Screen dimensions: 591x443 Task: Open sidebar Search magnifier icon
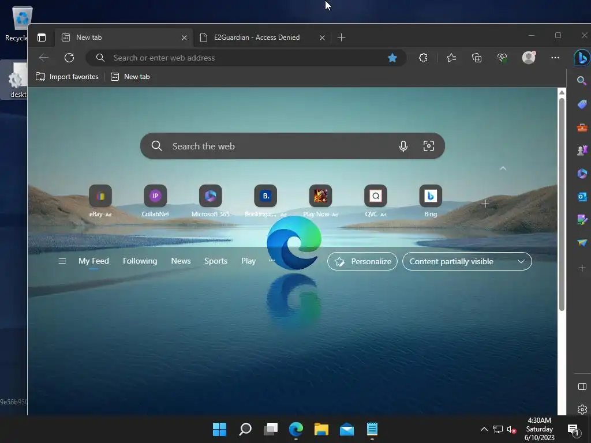(x=582, y=81)
